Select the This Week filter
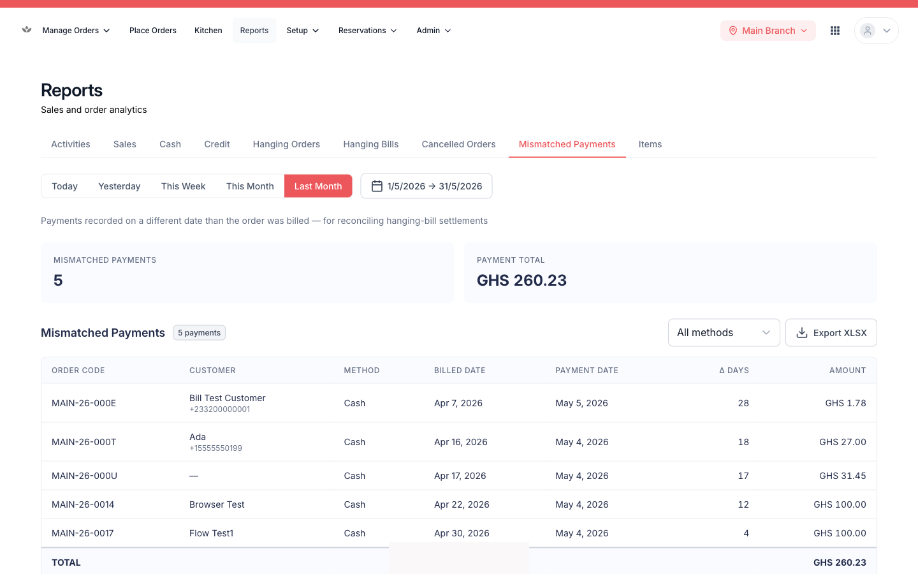The width and height of the screenshot is (918, 574). [184, 186]
